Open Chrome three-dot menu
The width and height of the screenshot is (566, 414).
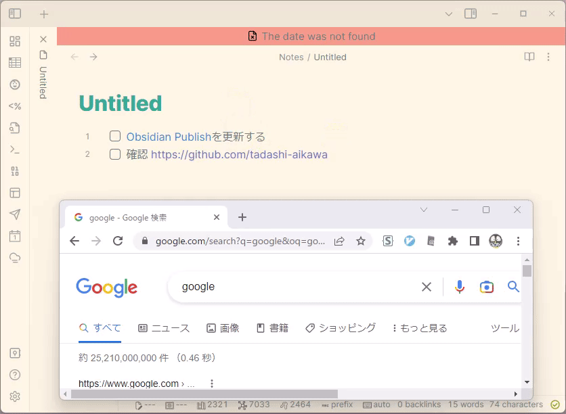coord(518,241)
